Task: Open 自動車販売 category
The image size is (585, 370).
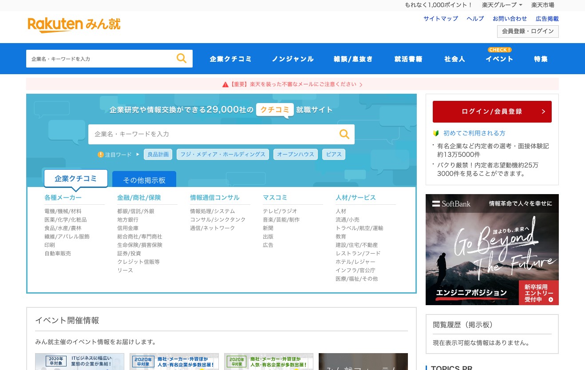Action: (x=58, y=254)
